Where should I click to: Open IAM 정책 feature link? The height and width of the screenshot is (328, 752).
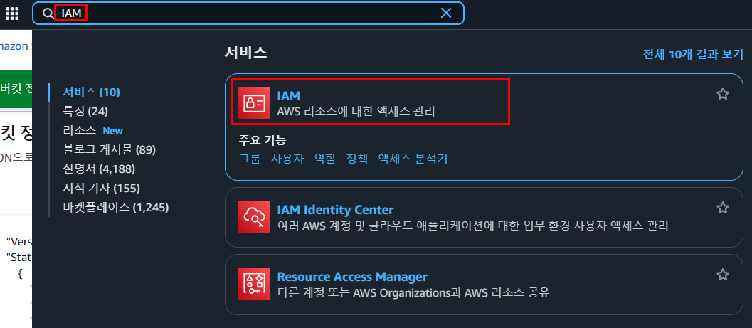pos(357,159)
